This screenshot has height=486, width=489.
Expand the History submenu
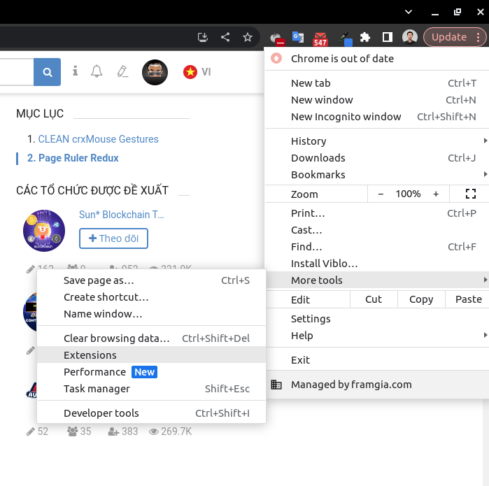point(377,141)
